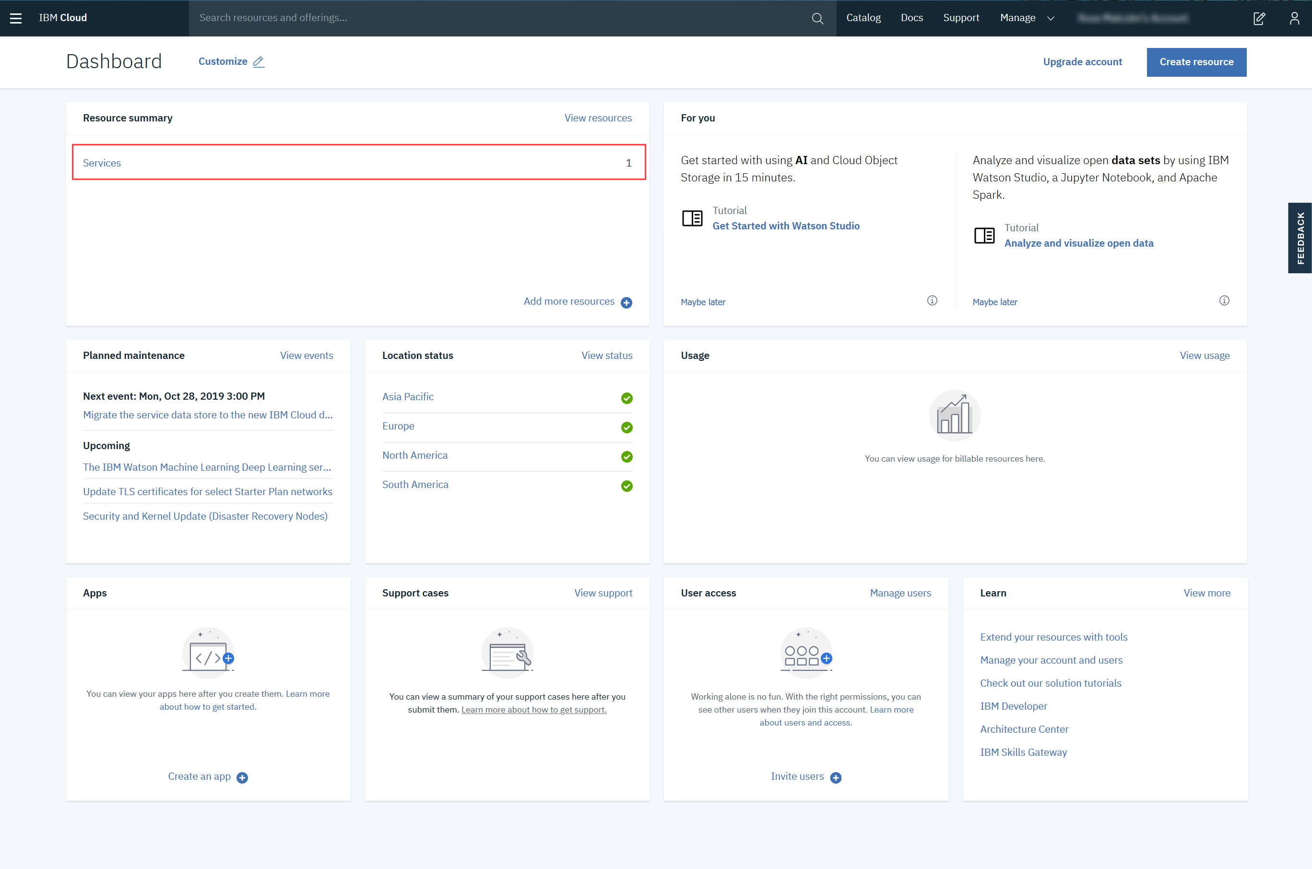Open the Catalog menu item
Viewport: 1312px width, 869px height.
tap(863, 18)
